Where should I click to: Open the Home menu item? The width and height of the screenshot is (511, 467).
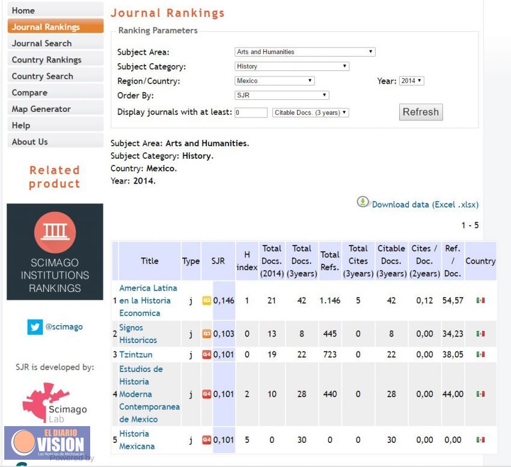click(x=55, y=10)
